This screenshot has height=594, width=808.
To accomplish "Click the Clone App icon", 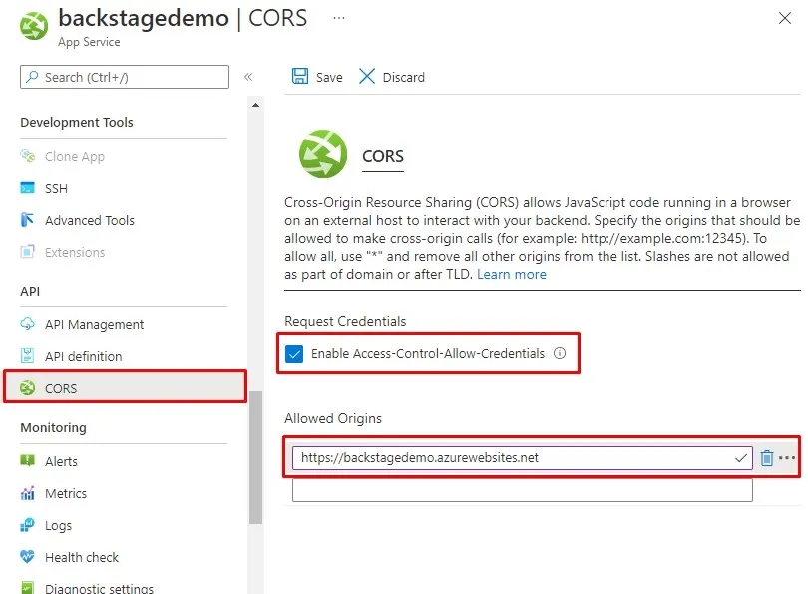I will tap(27, 155).
